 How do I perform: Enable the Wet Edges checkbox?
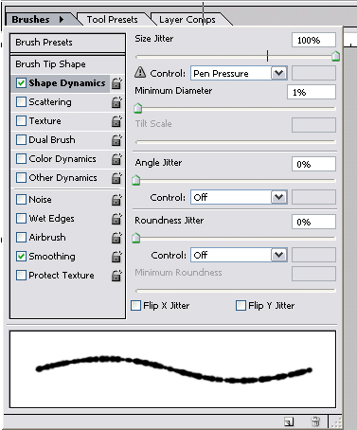[x=21, y=219]
